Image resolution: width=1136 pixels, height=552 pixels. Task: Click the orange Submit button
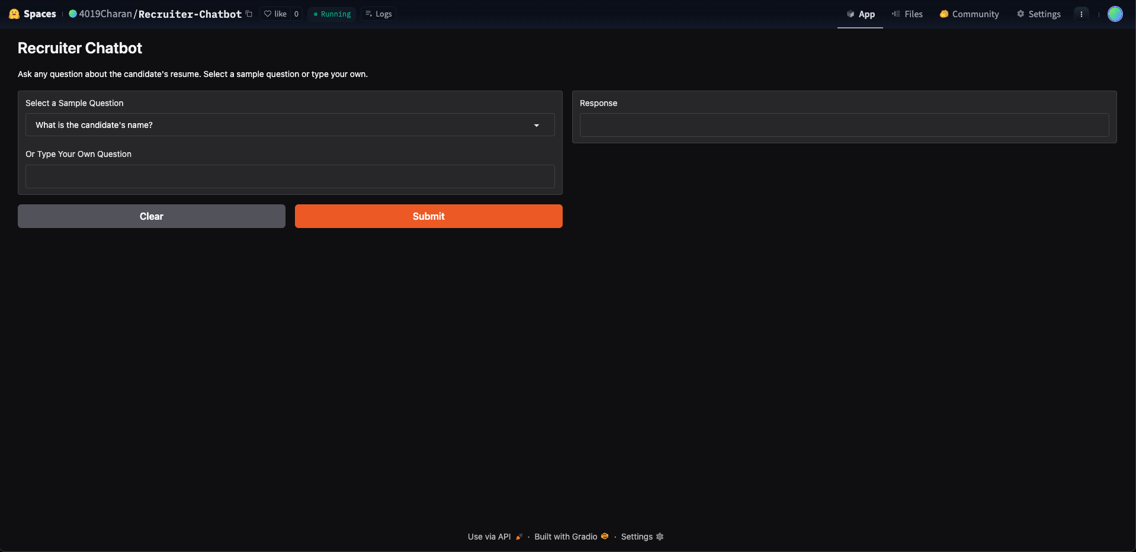click(x=429, y=216)
